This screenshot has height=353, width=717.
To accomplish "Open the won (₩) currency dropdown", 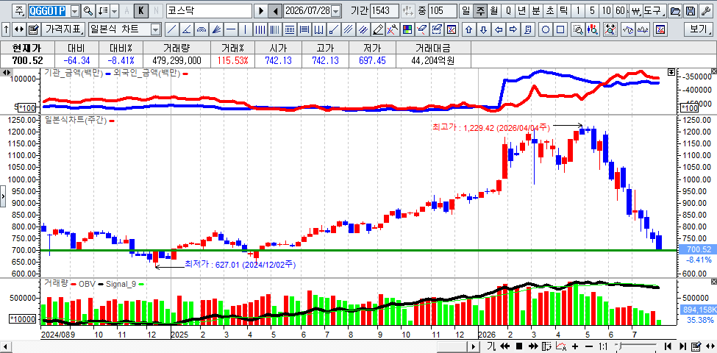I will tap(635, 10).
